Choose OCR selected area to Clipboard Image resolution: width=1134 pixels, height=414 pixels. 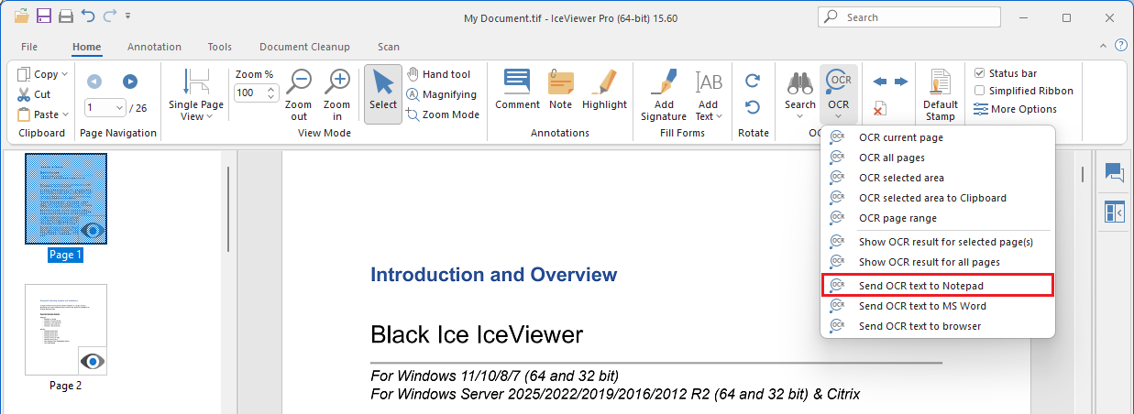click(x=938, y=198)
